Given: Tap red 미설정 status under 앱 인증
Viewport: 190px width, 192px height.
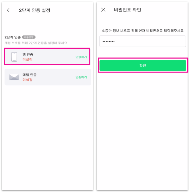Looking at the screenshot, I should (27, 59).
